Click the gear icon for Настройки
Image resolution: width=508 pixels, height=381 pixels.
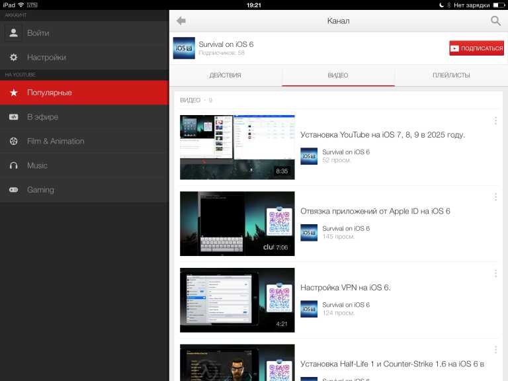click(13, 58)
